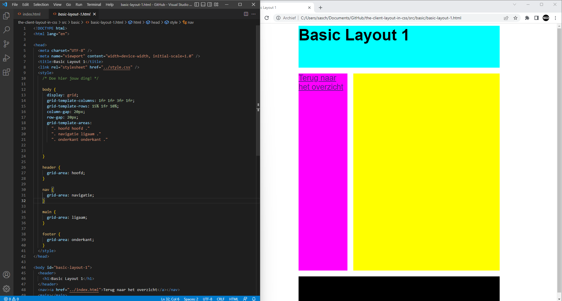Image resolution: width=562 pixels, height=301 pixels.
Task: Toggle bottom panel layout icon
Action: click(203, 4)
